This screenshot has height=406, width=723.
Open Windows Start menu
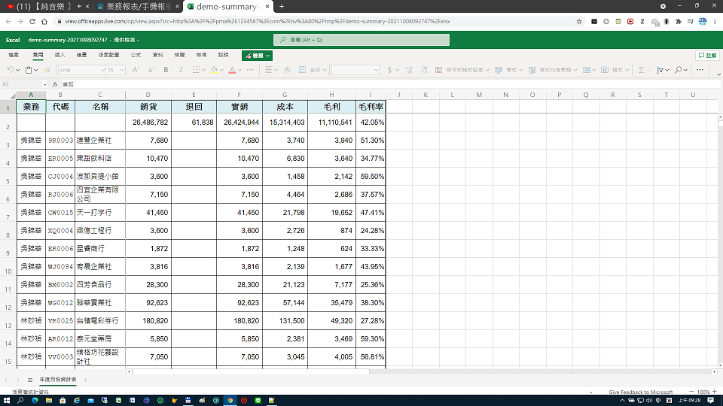(7, 401)
